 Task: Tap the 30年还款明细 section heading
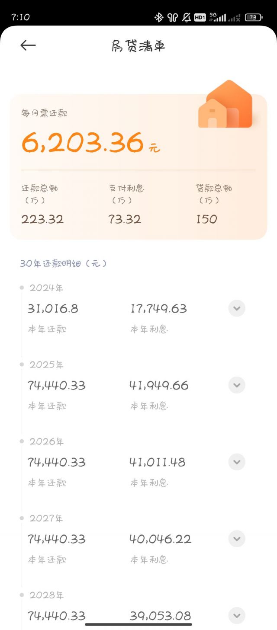[x=63, y=263]
